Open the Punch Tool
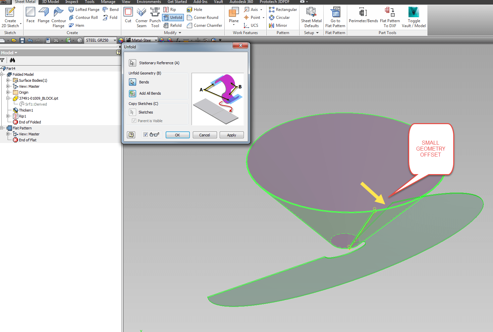 coord(155,17)
